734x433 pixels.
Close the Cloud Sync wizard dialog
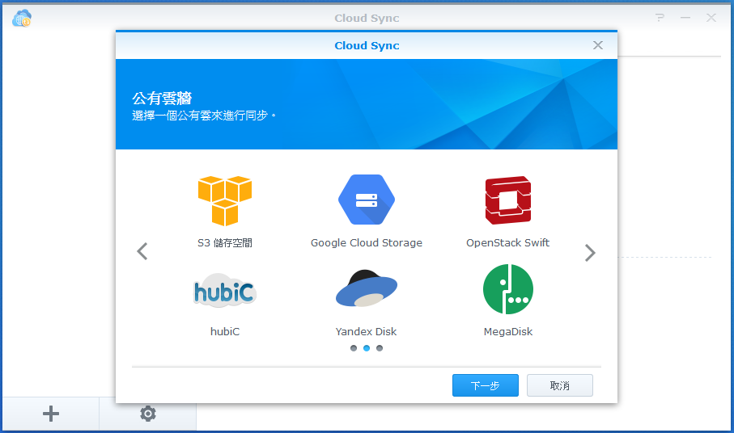click(x=598, y=45)
